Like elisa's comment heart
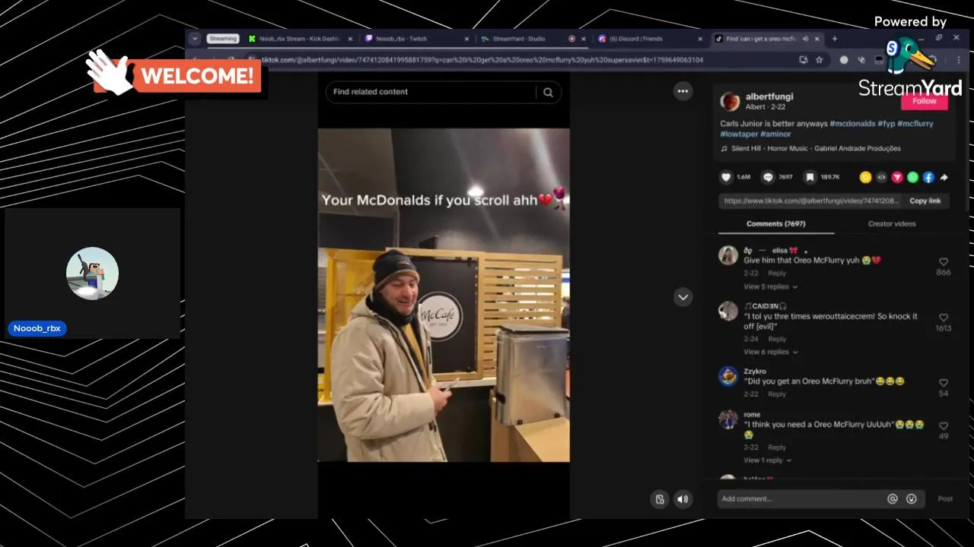Image resolution: width=974 pixels, height=547 pixels. (944, 261)
